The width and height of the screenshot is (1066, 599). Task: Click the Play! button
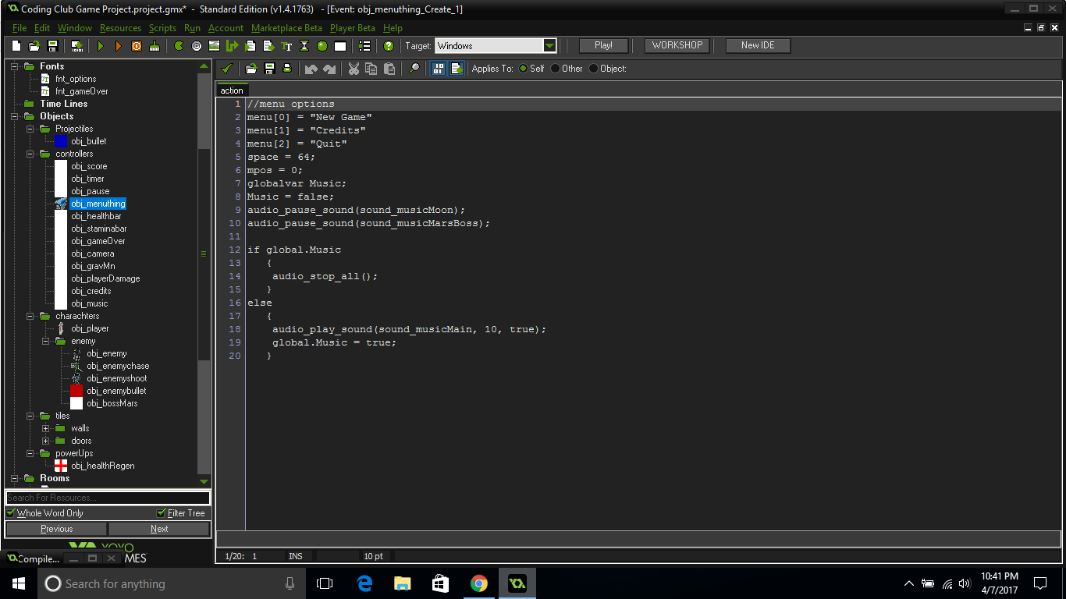click(602, 45)
